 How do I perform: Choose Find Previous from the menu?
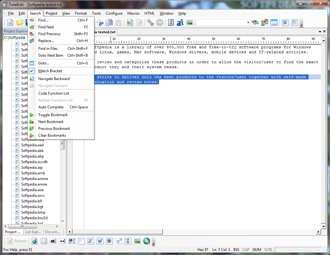click(x=61, y=34)
